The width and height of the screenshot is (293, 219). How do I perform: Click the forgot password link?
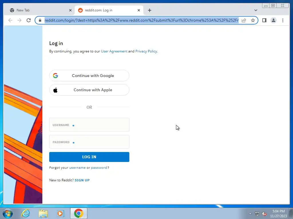pos(99,168)
